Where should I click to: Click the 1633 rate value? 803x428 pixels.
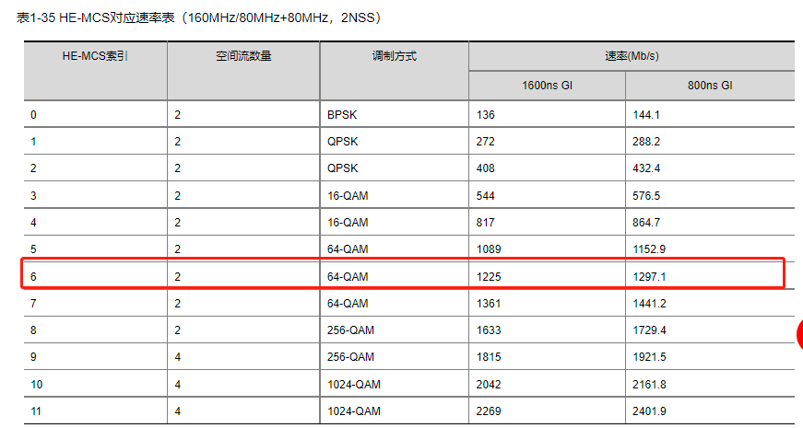click(x=489, y=330)
